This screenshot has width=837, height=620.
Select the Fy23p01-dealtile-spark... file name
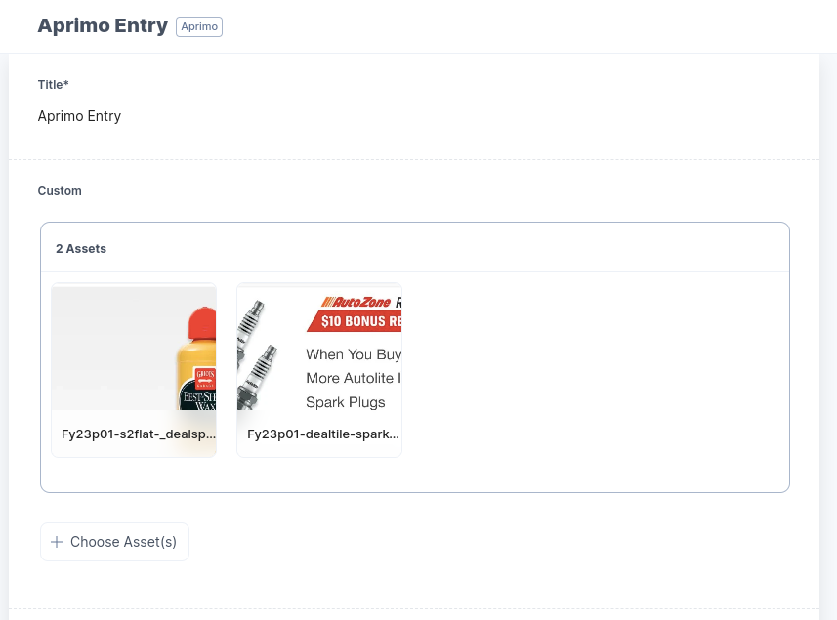323,434
